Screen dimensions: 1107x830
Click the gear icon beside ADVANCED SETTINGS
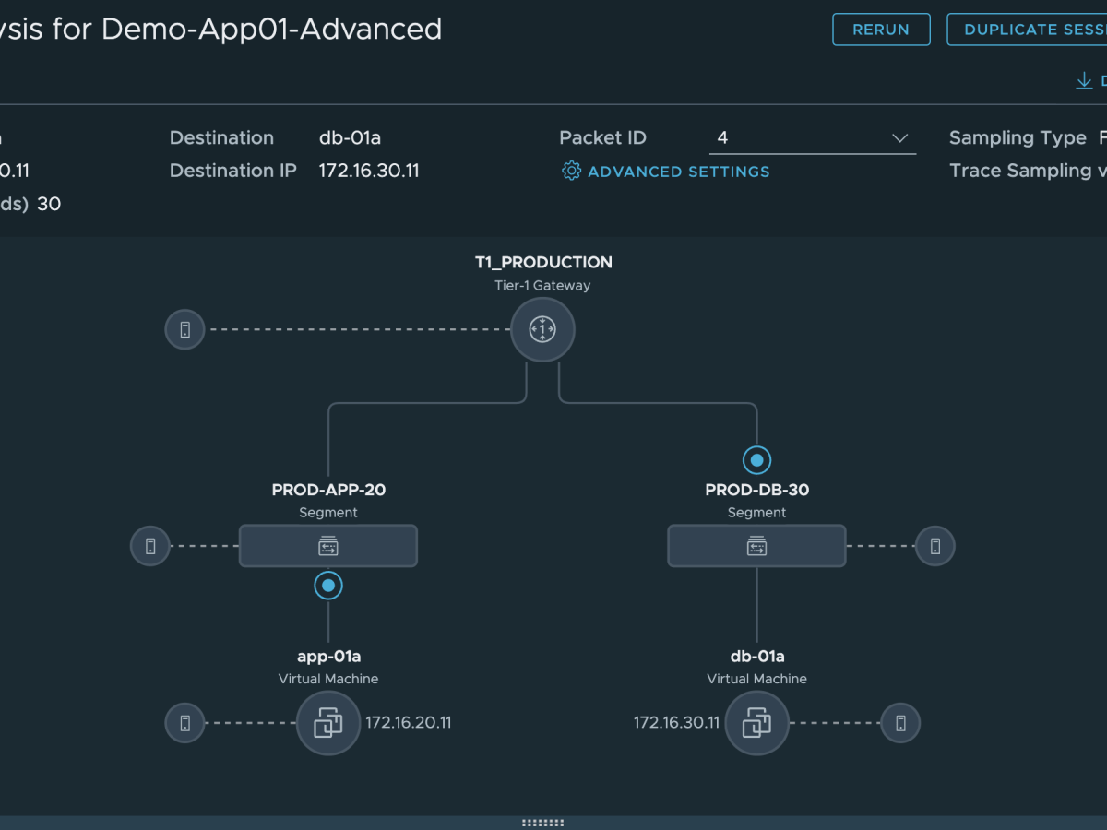(x=571, y=171)
